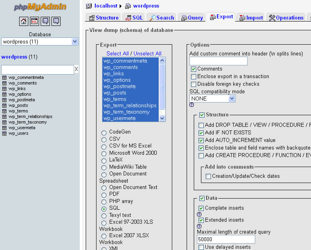311x250 pixels.
Task: Toggle the Comments checkbox
Action: click(x=194, y=69)
